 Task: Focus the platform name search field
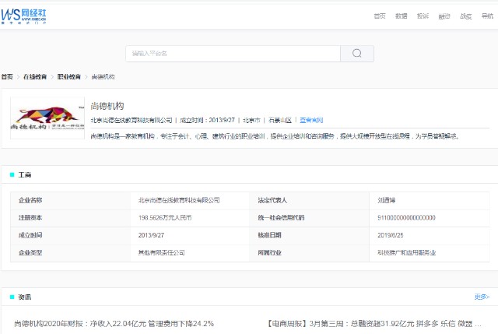click(233, 54)
